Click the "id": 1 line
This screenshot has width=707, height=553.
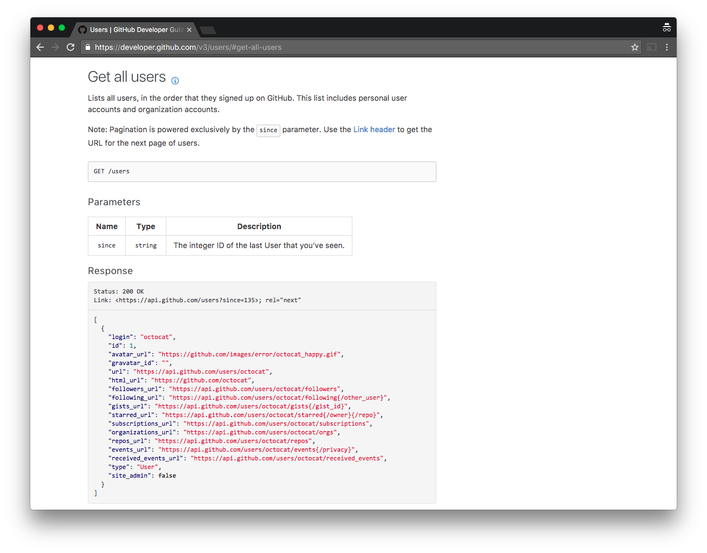pos(122,346)
